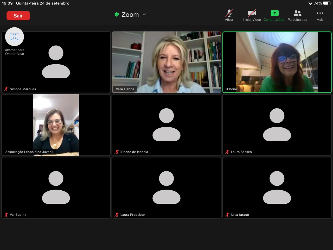The width and height of the screenshot is (333, 250).
Task: Tap muted mic icon beside Simone Marques
Action: click(6, 89)
